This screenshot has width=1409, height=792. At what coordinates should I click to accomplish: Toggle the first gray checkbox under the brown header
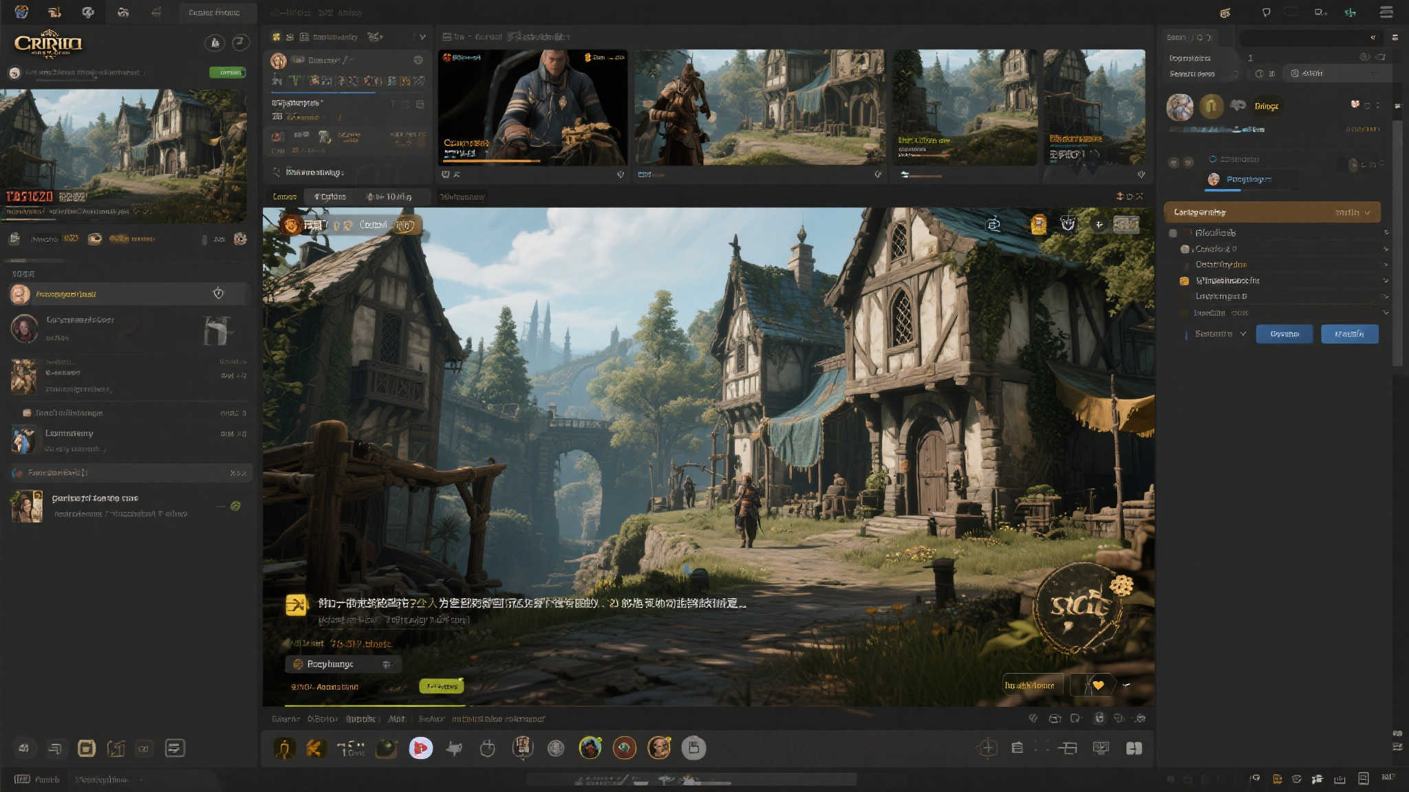coord(1173,233)
